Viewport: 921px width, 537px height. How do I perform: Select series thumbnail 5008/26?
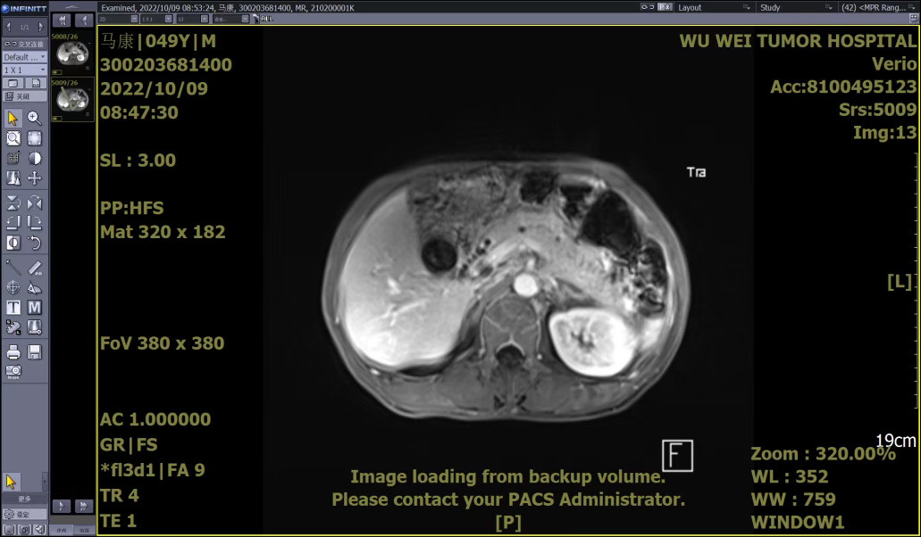click(x=72, y=54)
